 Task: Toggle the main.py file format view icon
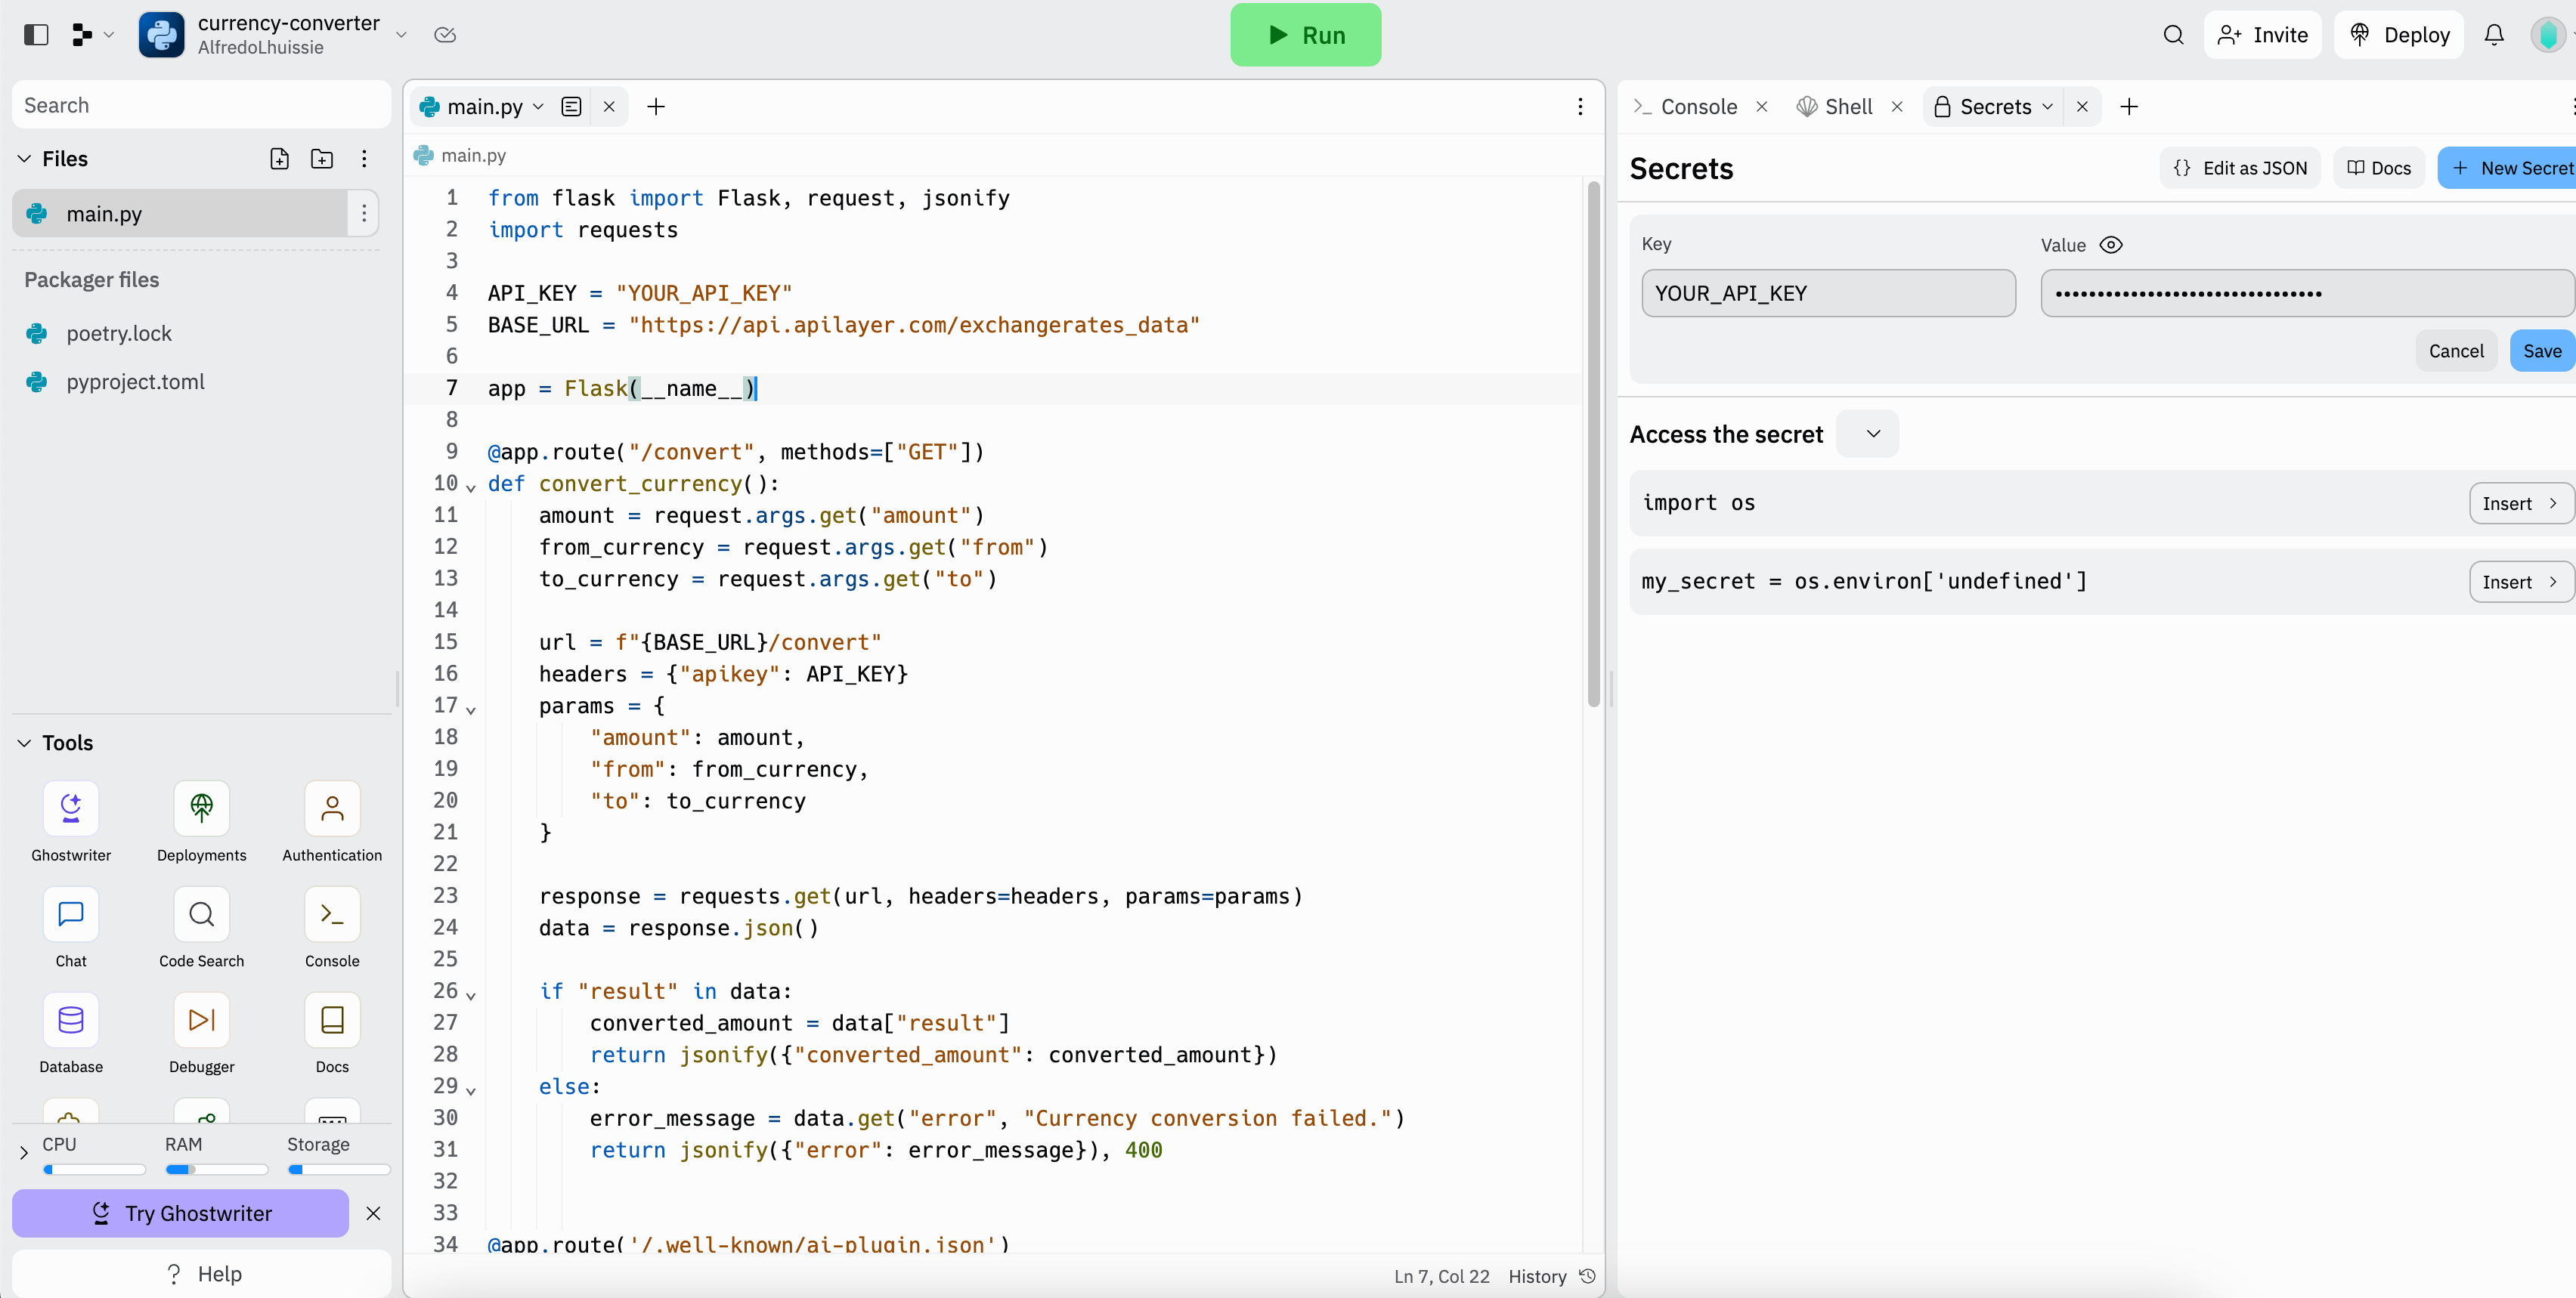tap(571, 107)
